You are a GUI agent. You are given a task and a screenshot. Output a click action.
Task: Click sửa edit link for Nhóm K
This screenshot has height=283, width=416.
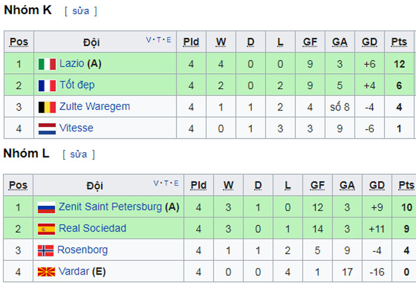(x=81, y=11)
